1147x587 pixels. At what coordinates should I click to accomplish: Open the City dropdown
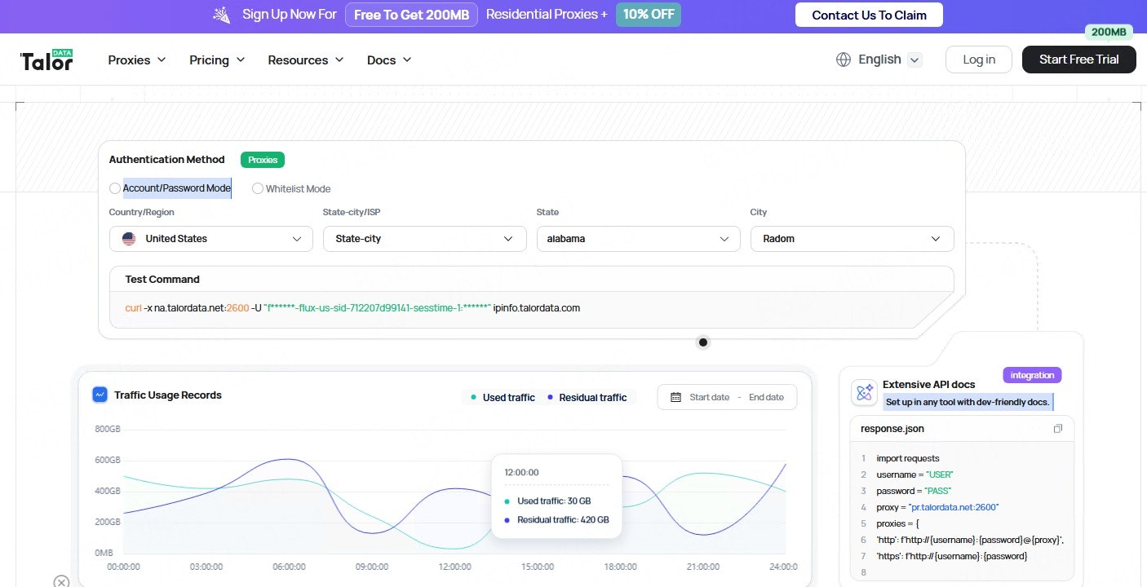tap(852, 239)
